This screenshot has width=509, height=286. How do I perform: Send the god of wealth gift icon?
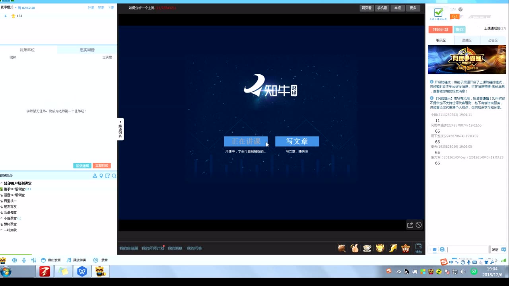pyautogui.click(x=406, y=248)
